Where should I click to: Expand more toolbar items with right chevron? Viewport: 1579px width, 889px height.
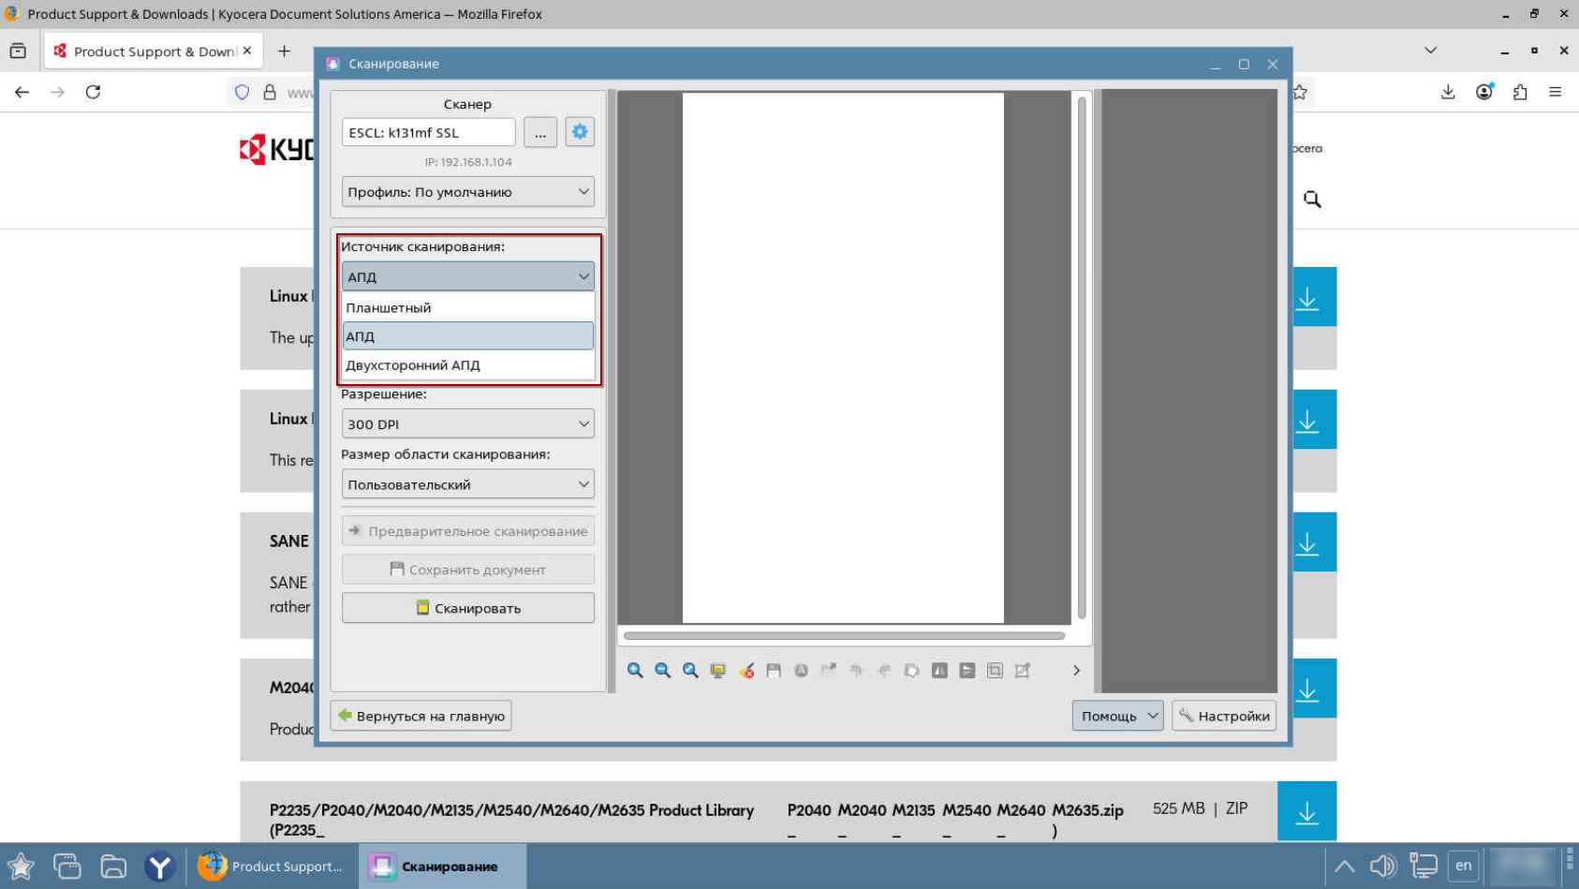1076,671
